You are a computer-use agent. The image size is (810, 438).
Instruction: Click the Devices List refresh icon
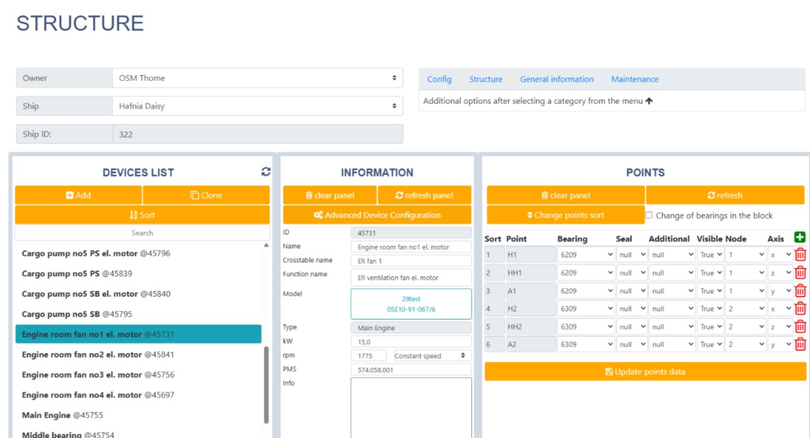tap(266, 172)
